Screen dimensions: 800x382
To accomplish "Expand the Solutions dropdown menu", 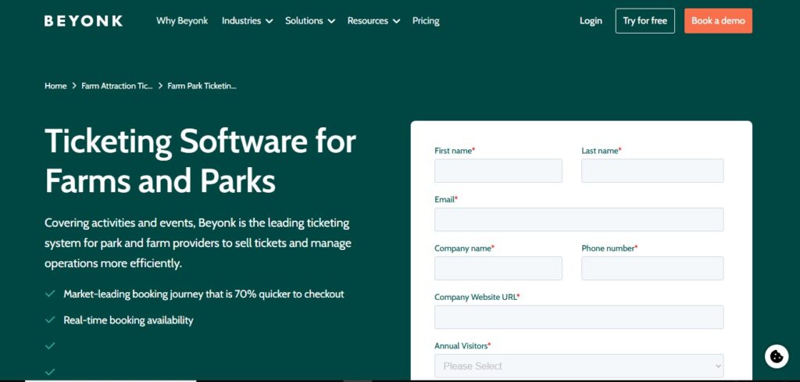I will [309, 21].
